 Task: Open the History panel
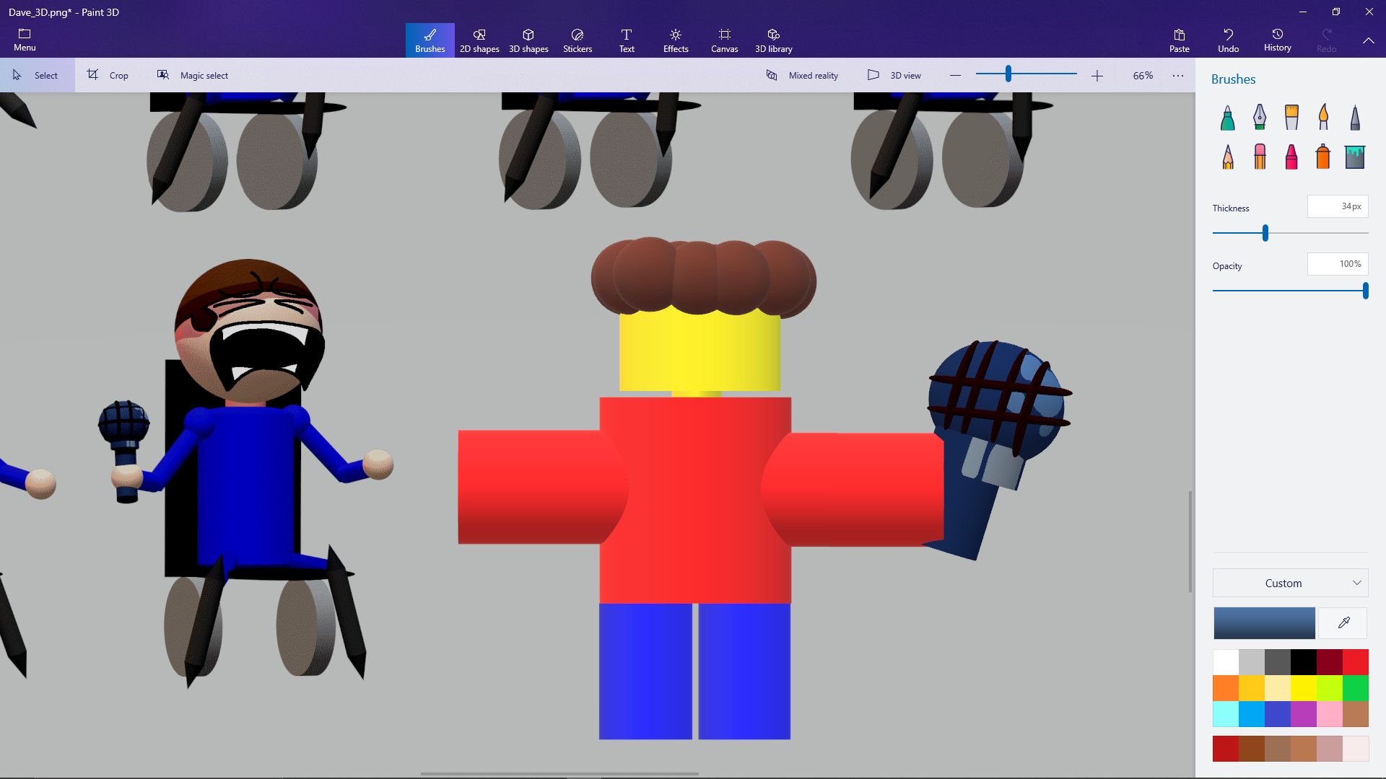(x=1278, y=40)
